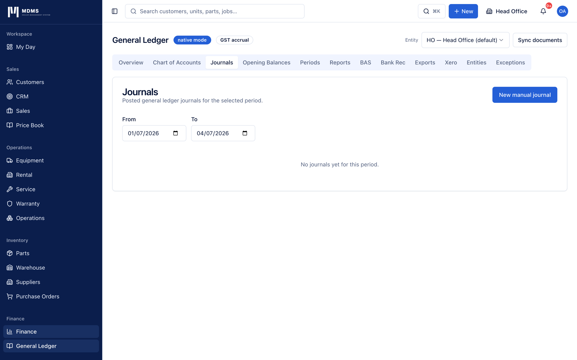This screenshot has width=577, height=360.
Task: Open the Bank Rec tab
Action: point(393,62)
